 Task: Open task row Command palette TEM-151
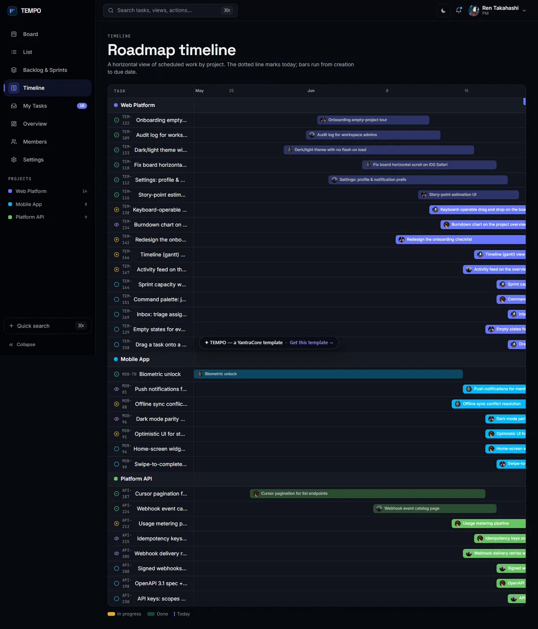click(x=151, y=299)
